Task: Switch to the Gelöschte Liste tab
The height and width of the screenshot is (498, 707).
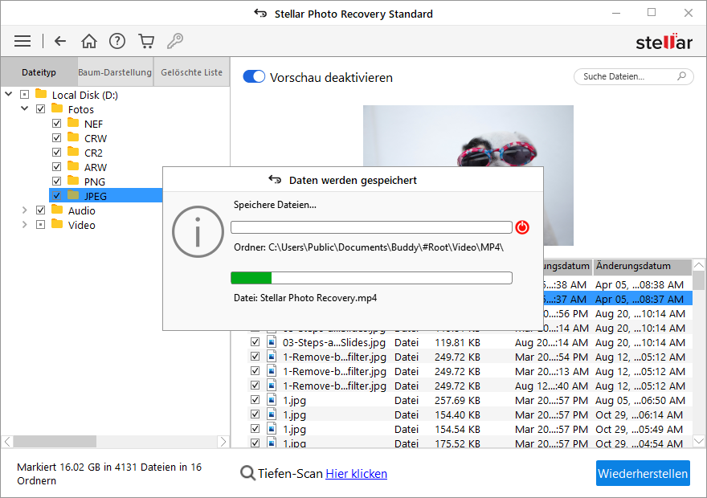Action: [x=191, y=72]
